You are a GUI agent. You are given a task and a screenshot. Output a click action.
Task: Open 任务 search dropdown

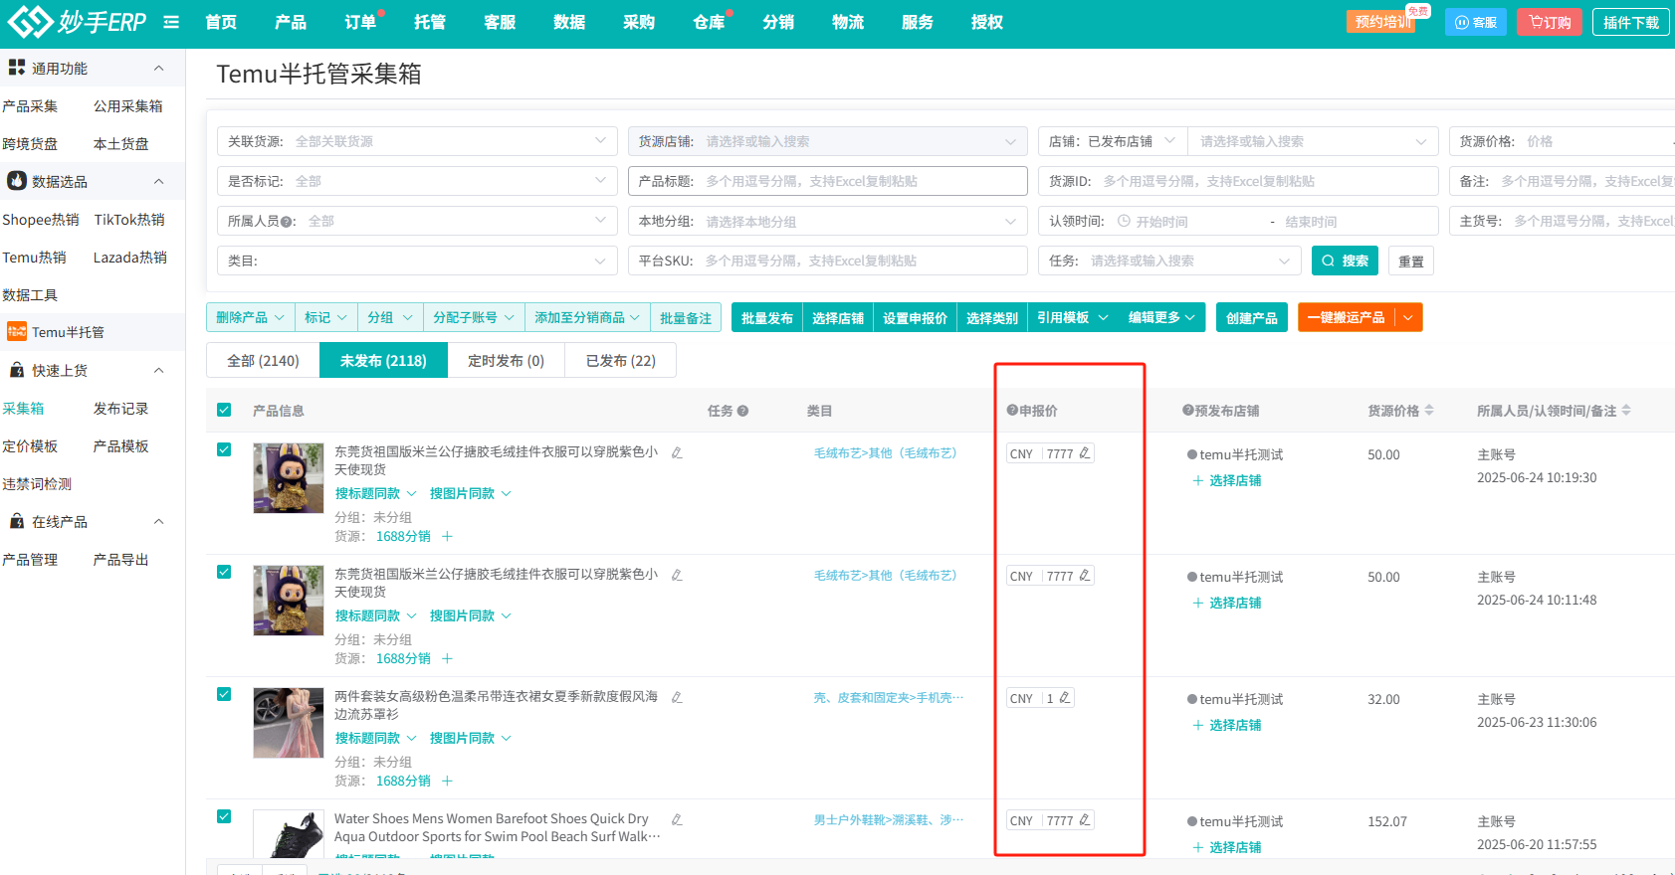pyautogui.click(x=1169, y=261)
